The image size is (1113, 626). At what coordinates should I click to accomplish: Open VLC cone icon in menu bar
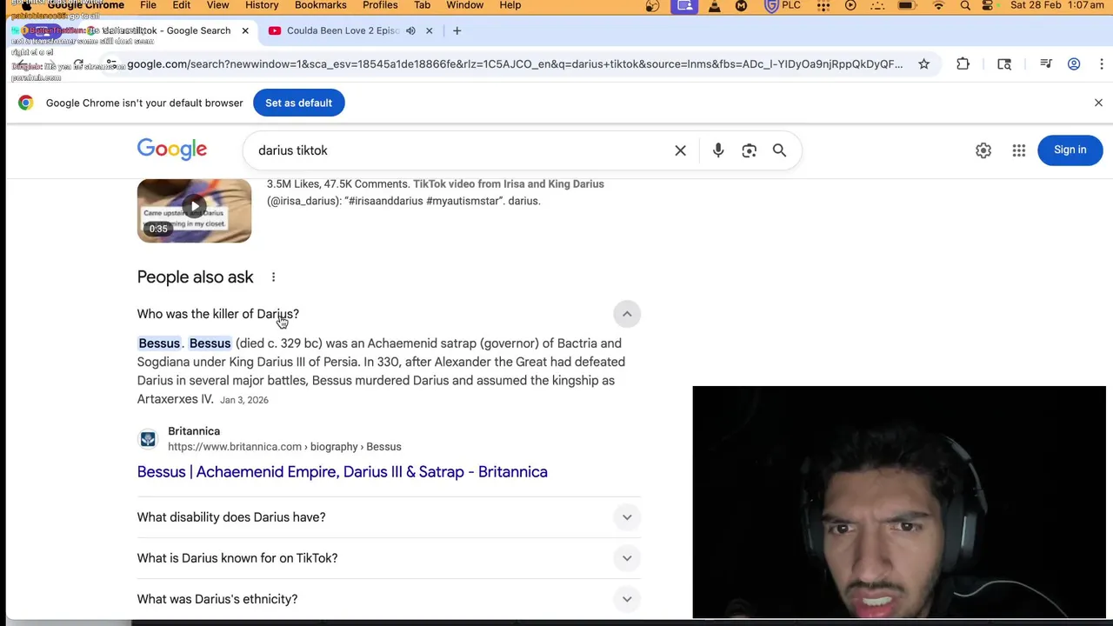pos(714,6)
